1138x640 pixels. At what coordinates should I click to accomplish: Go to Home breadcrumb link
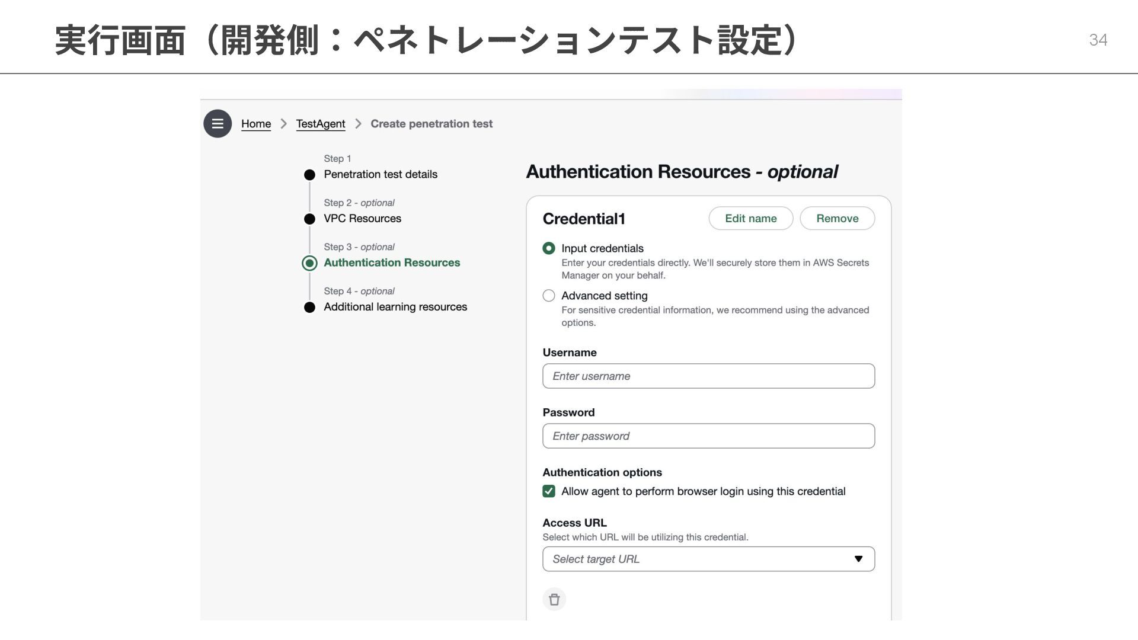pos(256,124)
